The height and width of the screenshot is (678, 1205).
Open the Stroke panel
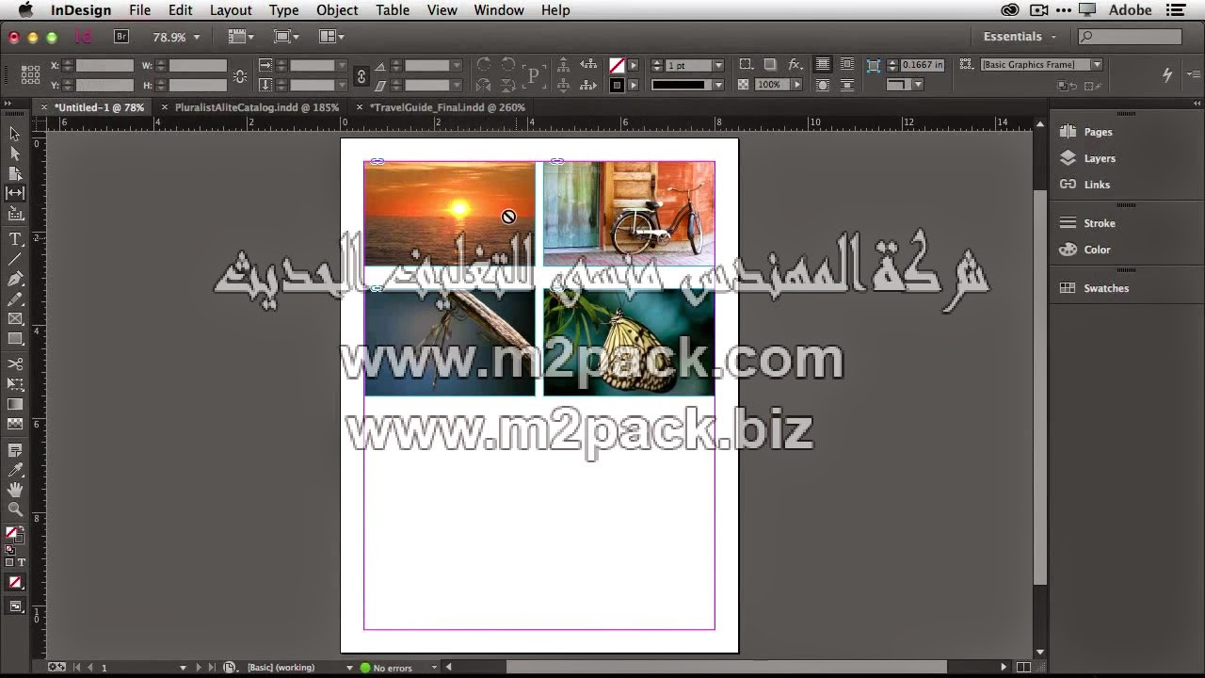1099,223
